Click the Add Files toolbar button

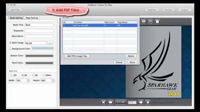click(15, 10)
